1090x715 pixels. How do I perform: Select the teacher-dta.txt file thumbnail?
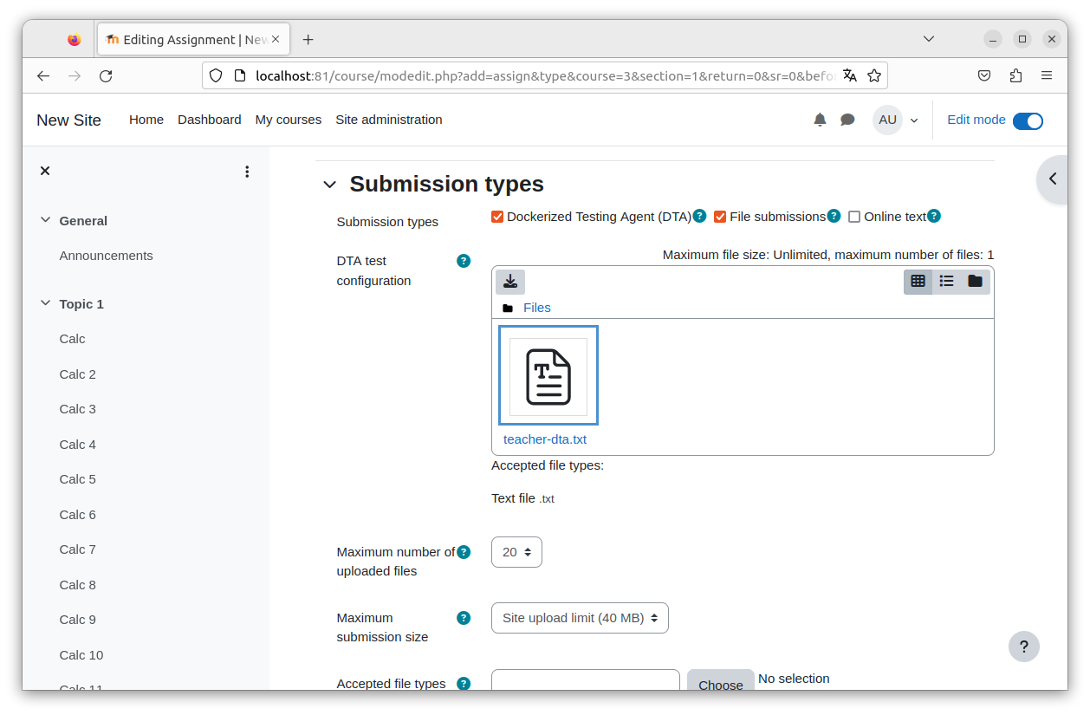click(548, 376)
